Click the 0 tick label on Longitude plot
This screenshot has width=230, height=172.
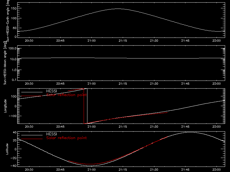point(16,106)
